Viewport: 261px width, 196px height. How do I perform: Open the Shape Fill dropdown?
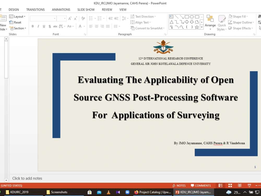click(238, 16)
